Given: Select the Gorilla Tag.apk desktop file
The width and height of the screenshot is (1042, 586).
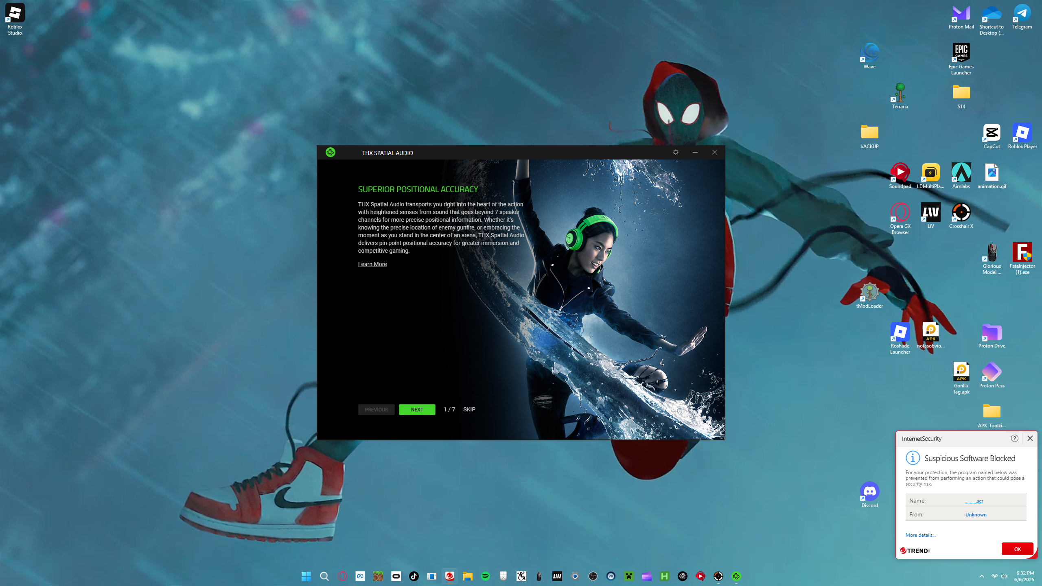Looking at the screenshot, I should pos(961,378).
